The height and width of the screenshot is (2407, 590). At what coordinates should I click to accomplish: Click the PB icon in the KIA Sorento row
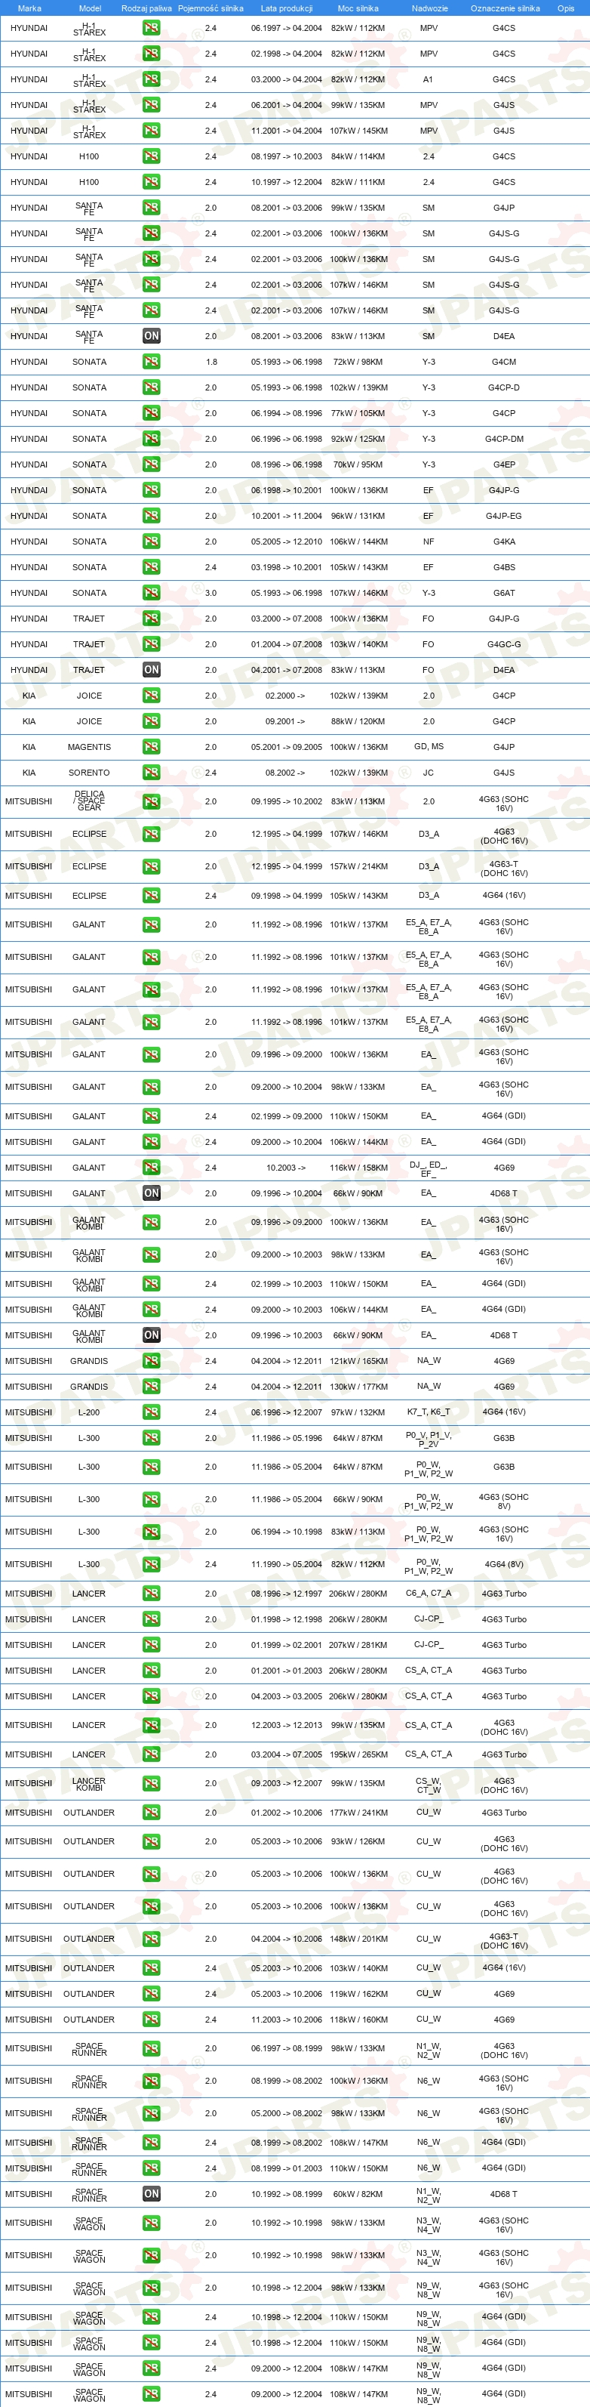pyautogui.click(x=151, y=773)
